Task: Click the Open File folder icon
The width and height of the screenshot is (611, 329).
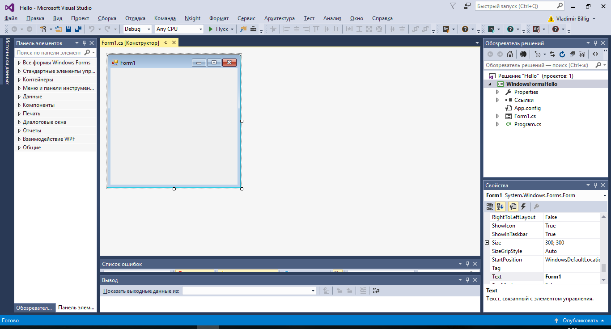Action: point(58,29)
